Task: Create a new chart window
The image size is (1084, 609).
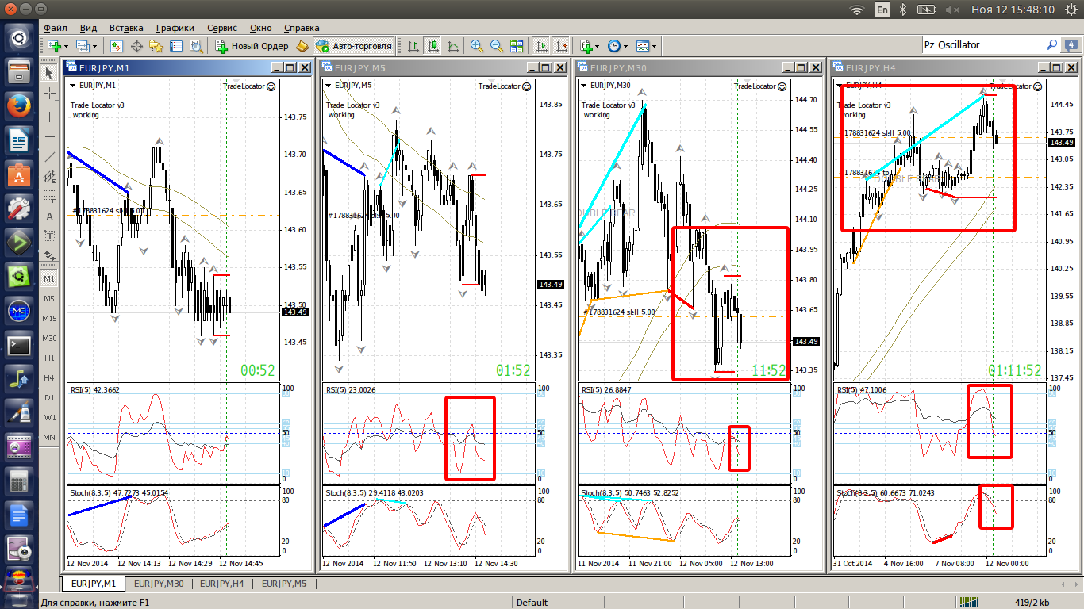Action: point(54,46)
